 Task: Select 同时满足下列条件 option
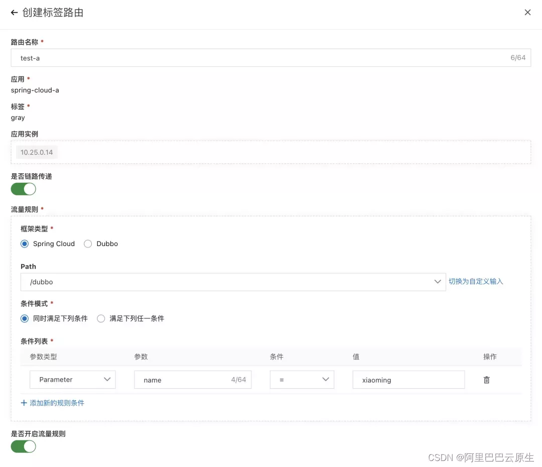pyautogui.click(x=24, y=318)
